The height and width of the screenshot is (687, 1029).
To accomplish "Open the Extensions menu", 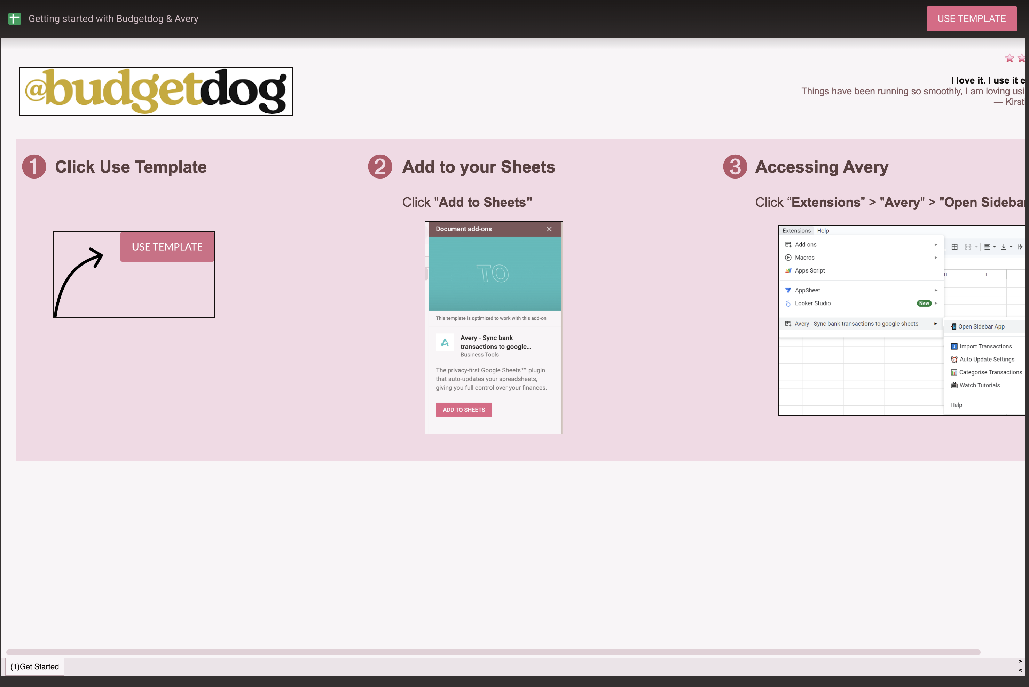I will [796, 231].
